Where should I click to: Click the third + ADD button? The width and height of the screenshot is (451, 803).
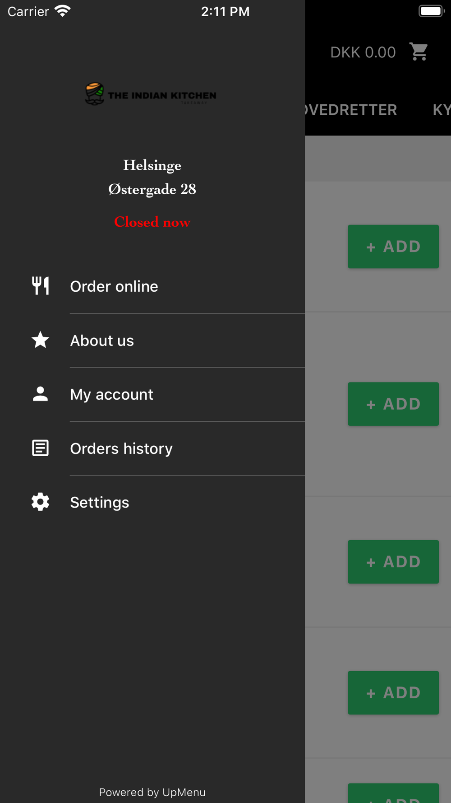pos(393,562)
